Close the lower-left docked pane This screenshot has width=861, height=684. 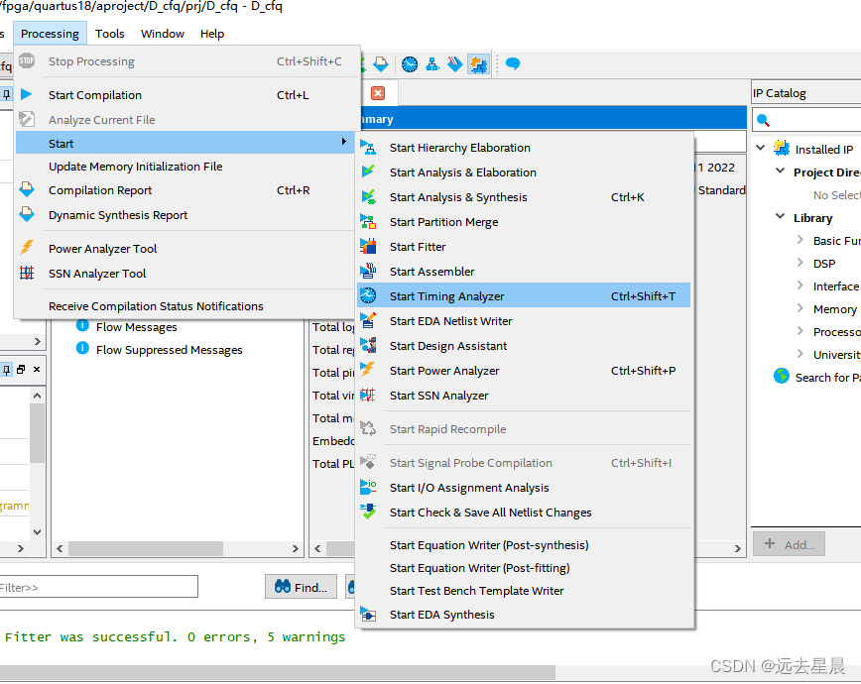point(37,370)
